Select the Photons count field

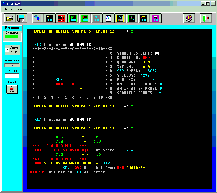coord(12,65)
